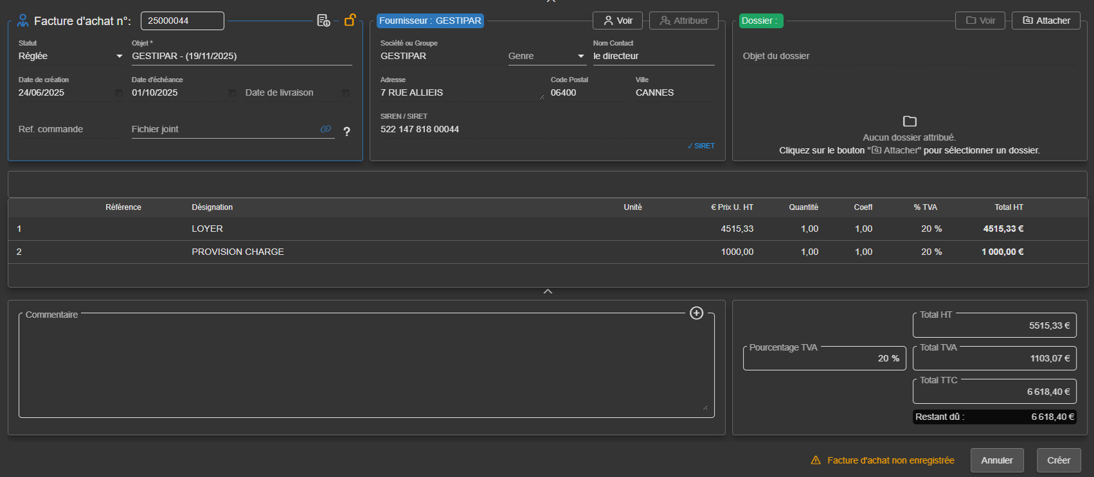
Task: Select the LOYER line item row
Action: (207, 229)
